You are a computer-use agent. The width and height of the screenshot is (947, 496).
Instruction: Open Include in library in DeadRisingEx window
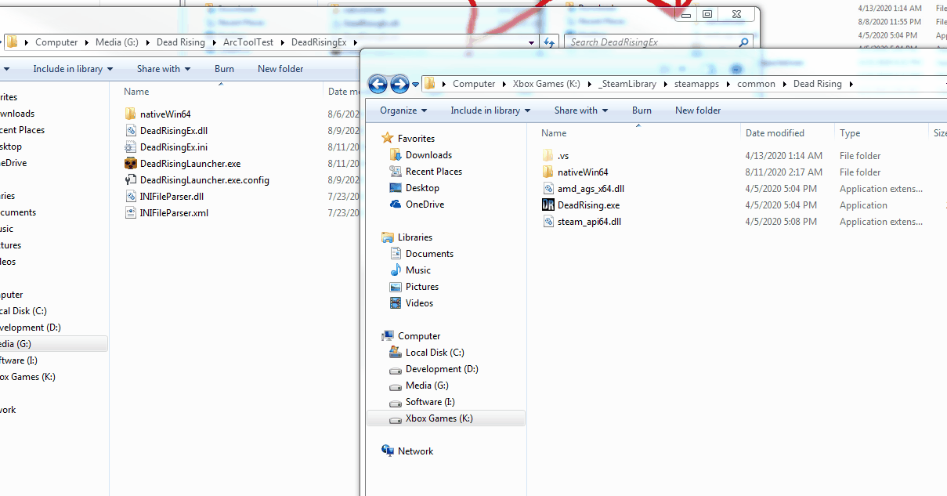73,69
